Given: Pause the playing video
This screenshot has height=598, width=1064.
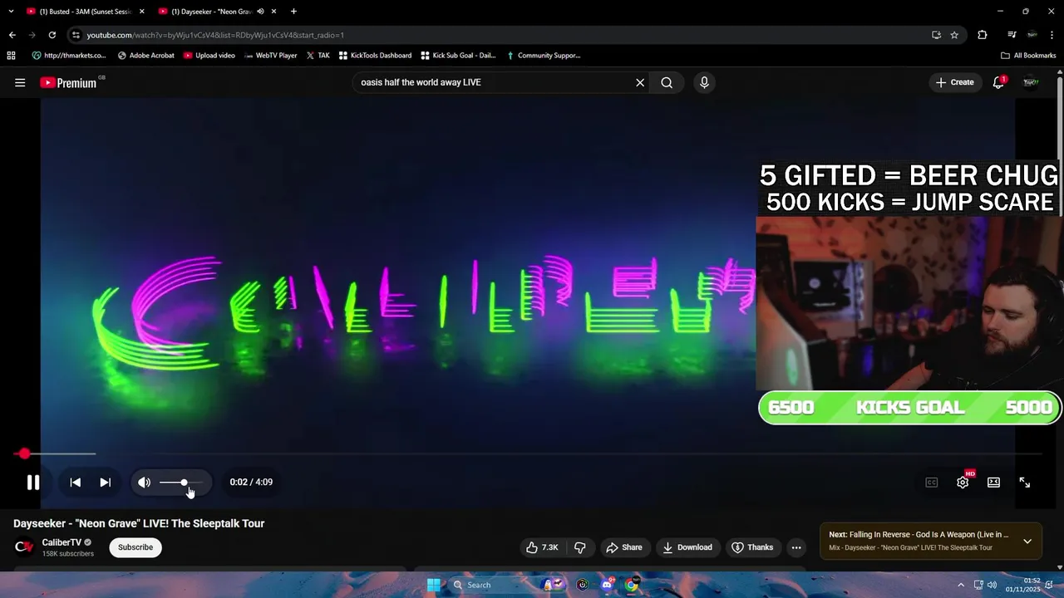Looking at the screenshot, I should 33,483.
